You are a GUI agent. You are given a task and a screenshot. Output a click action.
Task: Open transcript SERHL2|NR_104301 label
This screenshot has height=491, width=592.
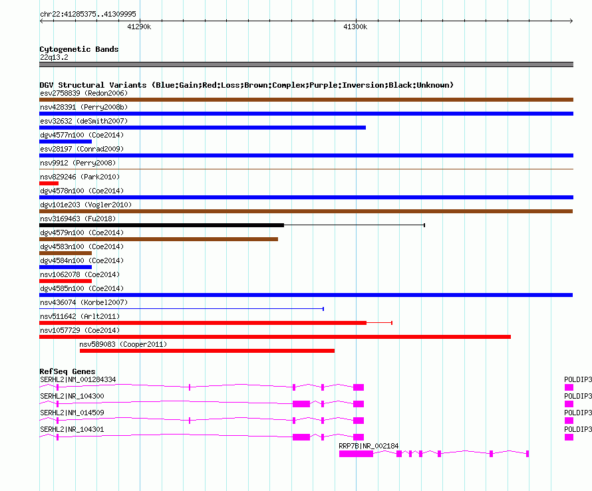coord(72,429)
